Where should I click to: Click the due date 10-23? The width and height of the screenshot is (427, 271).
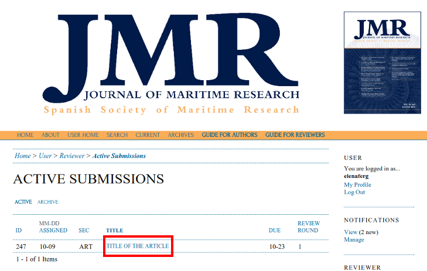[277, 247]
